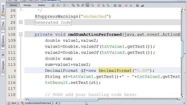Toggle a bookmark on the current line
The image size is (187, 105).
pos(108,5)
